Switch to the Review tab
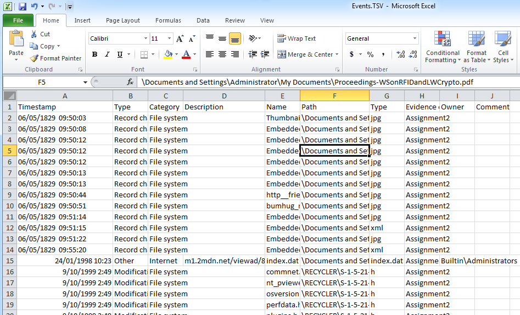The image size is (520, 315). pos(235,20)
